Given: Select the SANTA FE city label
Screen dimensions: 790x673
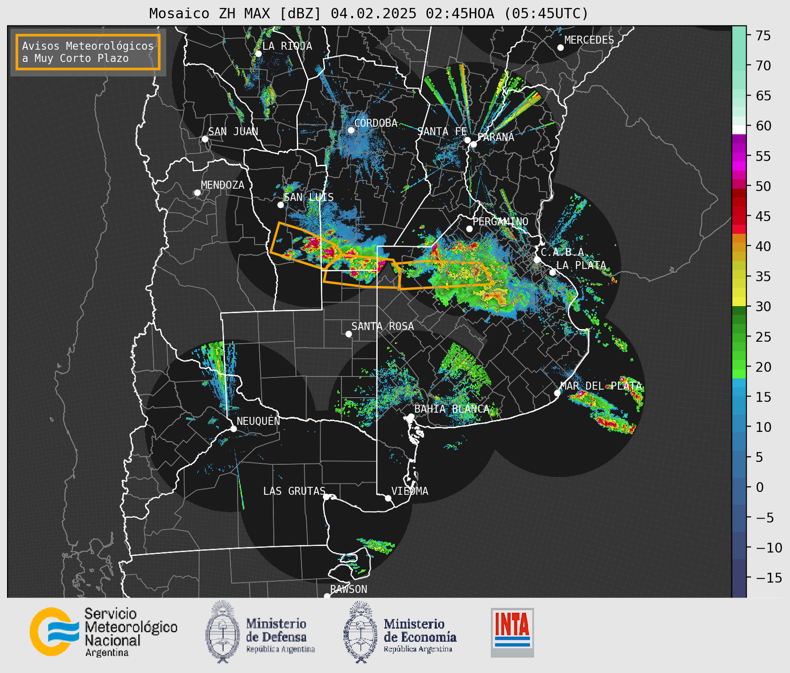Looking at the screenshot, I should click(442, 132).
